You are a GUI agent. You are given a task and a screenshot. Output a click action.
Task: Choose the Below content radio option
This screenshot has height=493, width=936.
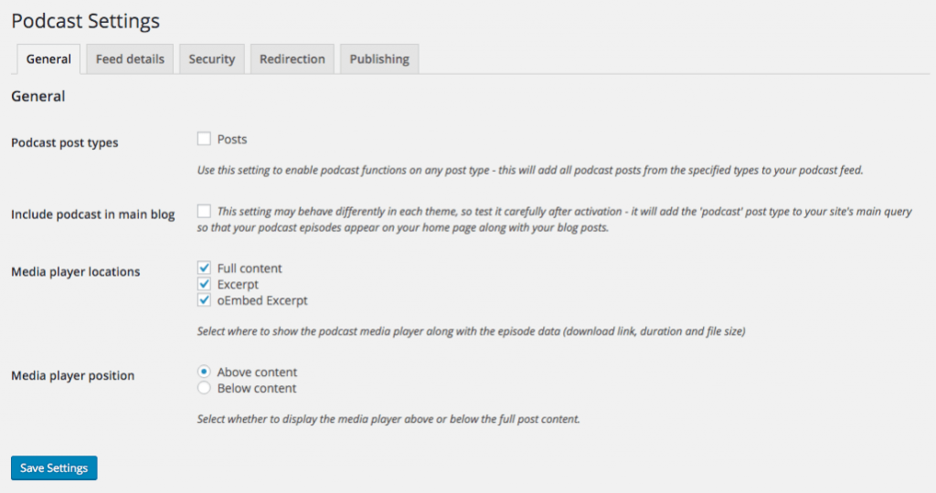205,388
